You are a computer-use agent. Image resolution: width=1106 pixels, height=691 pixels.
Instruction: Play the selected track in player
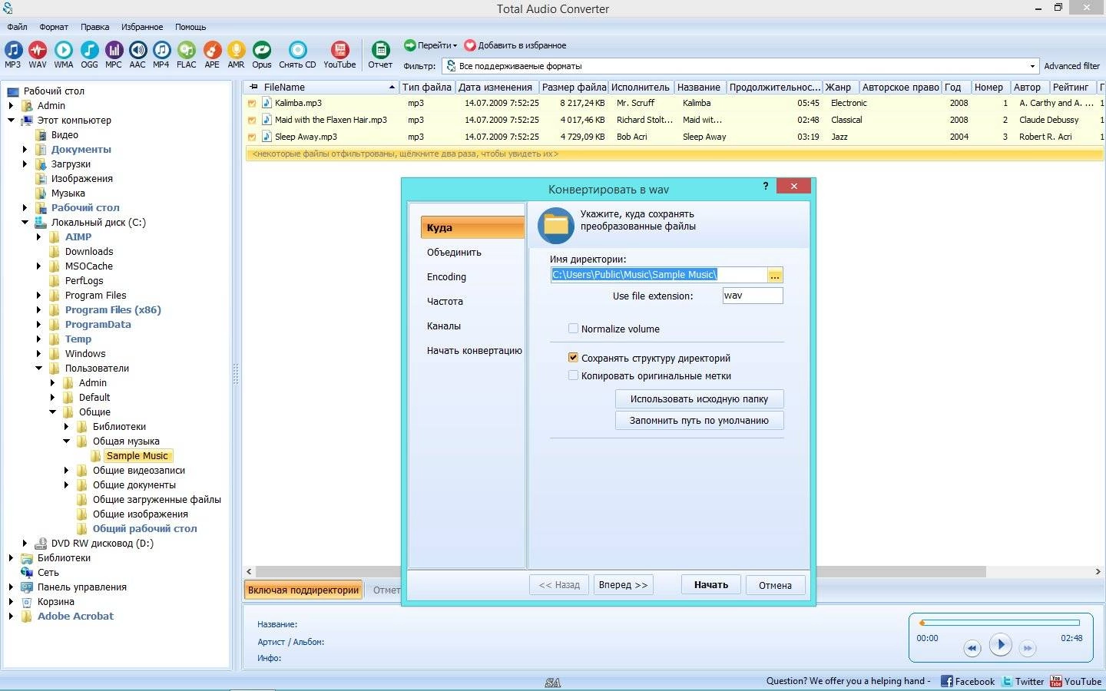pyautogui.click(x=1000, y=645)
